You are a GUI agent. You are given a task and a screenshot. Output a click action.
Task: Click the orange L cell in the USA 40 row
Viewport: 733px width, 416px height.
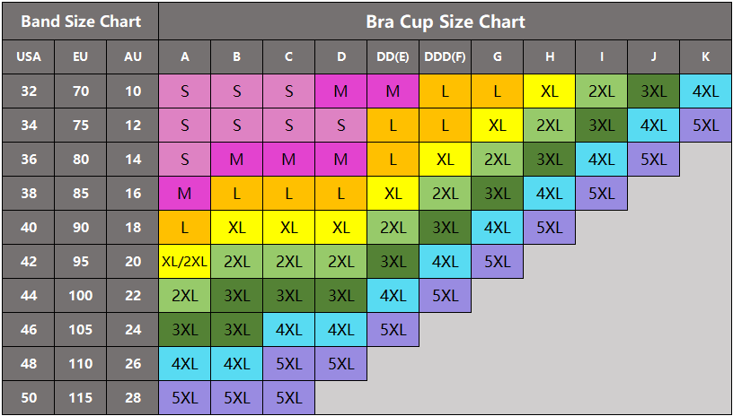pyautogui.click(x=184, y=228)
